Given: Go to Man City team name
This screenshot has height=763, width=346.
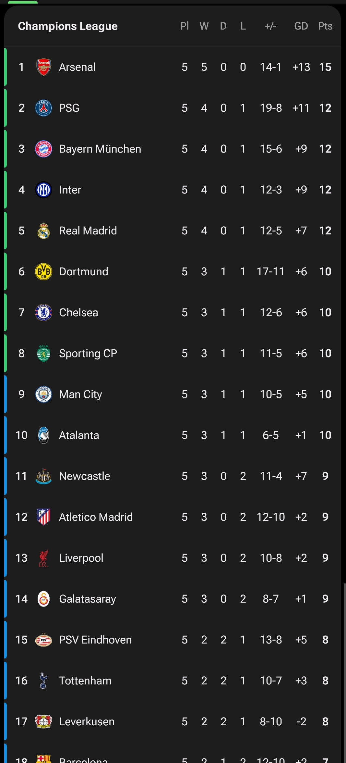Looking at the screenshot, I should click(x=80, y=394).
